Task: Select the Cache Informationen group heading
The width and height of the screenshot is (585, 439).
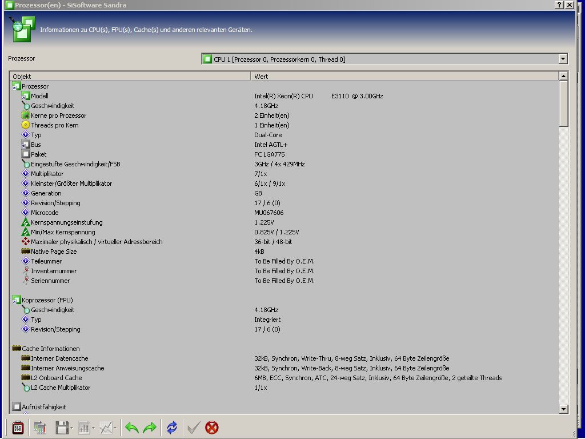Action: point(51,348)
